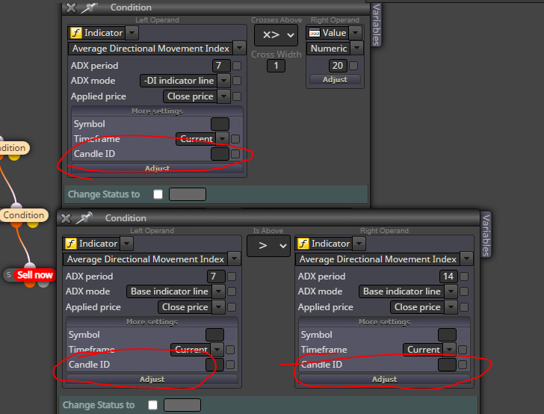This screenshot has width=544, height=414.
Task: Open bottom left Timeframe Current dropdown
Action: point(217,350)
